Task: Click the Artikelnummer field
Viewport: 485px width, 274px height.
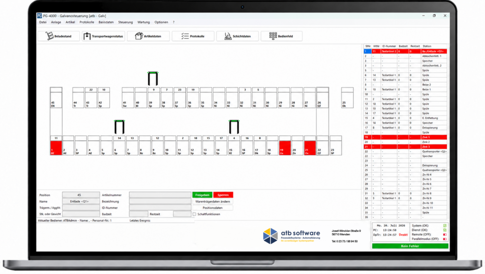Action: [160, 195]
